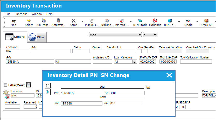The width and height of the screenshot is (216, 120).
Task: Click the Old P/N field in the dialog
Action: pyautogui.click(x=81, y=93)
